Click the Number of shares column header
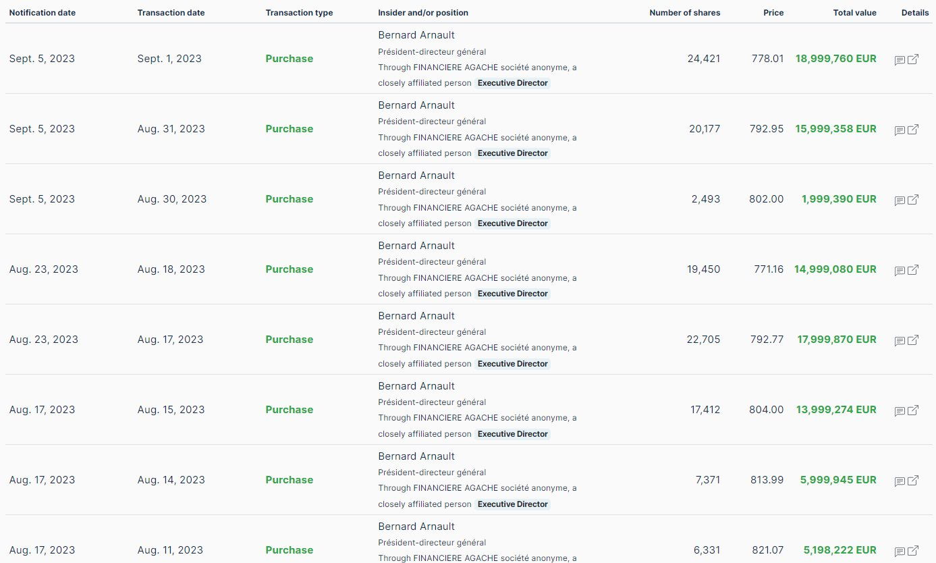This screenshot has height=563, width=936. click(x=684, y=13)
